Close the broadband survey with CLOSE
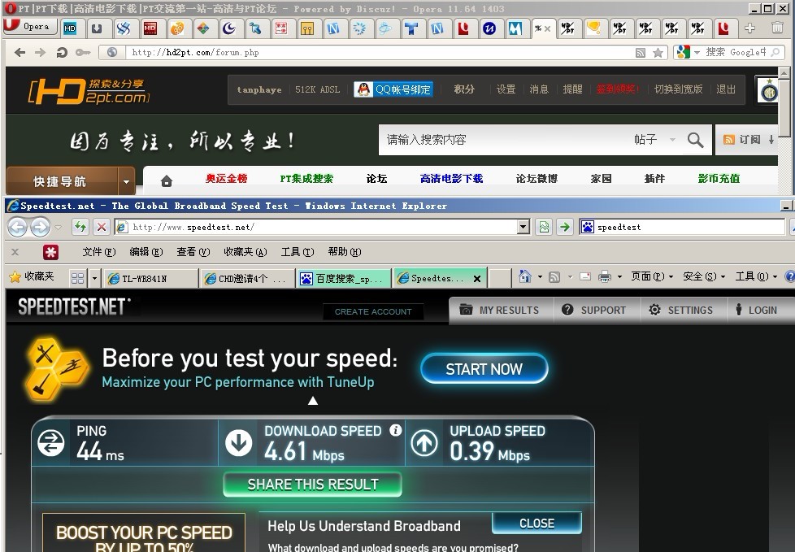This screenshot has width=795, height=552. pyautogui.click(x=537, y=524)
